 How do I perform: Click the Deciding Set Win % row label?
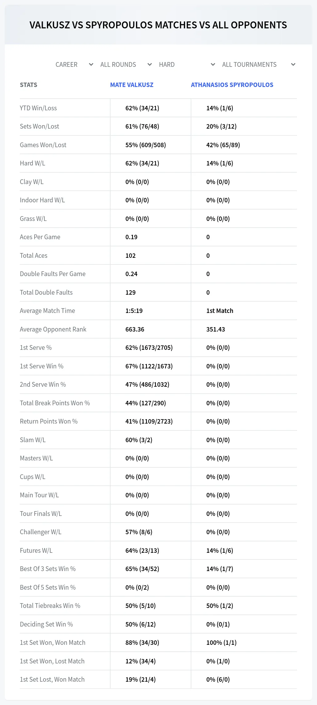coord(46,624)
